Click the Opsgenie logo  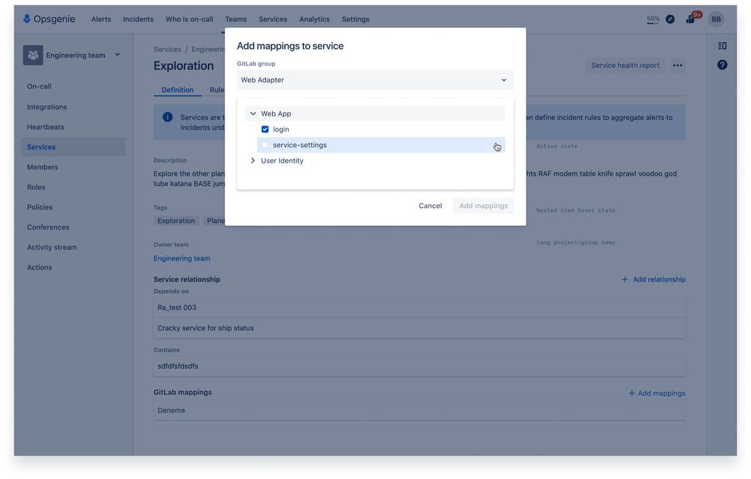coord(49,19)
